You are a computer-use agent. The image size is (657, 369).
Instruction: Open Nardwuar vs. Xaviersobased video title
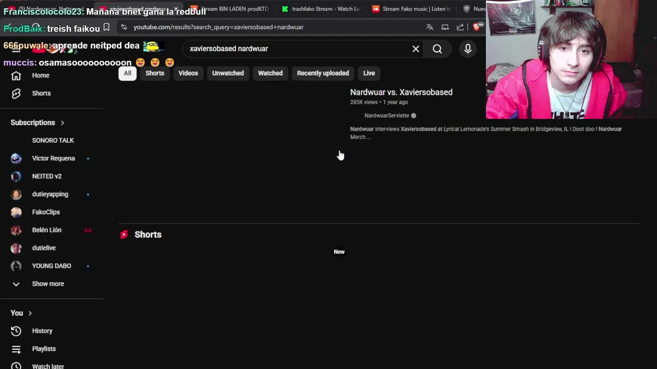click(x=401, y=92)
